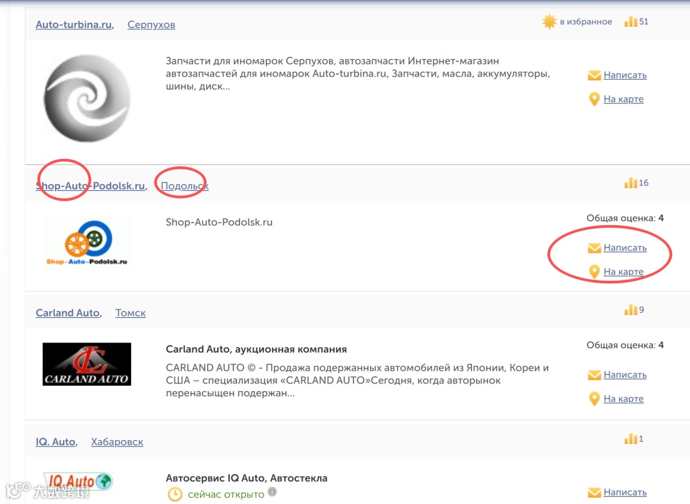Click the map pin icon for Auto-turbina.ru
690x504 pixels.
(x=594, y=100)
